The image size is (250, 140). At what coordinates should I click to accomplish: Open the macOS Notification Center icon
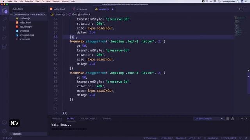[x=246, y=2]
